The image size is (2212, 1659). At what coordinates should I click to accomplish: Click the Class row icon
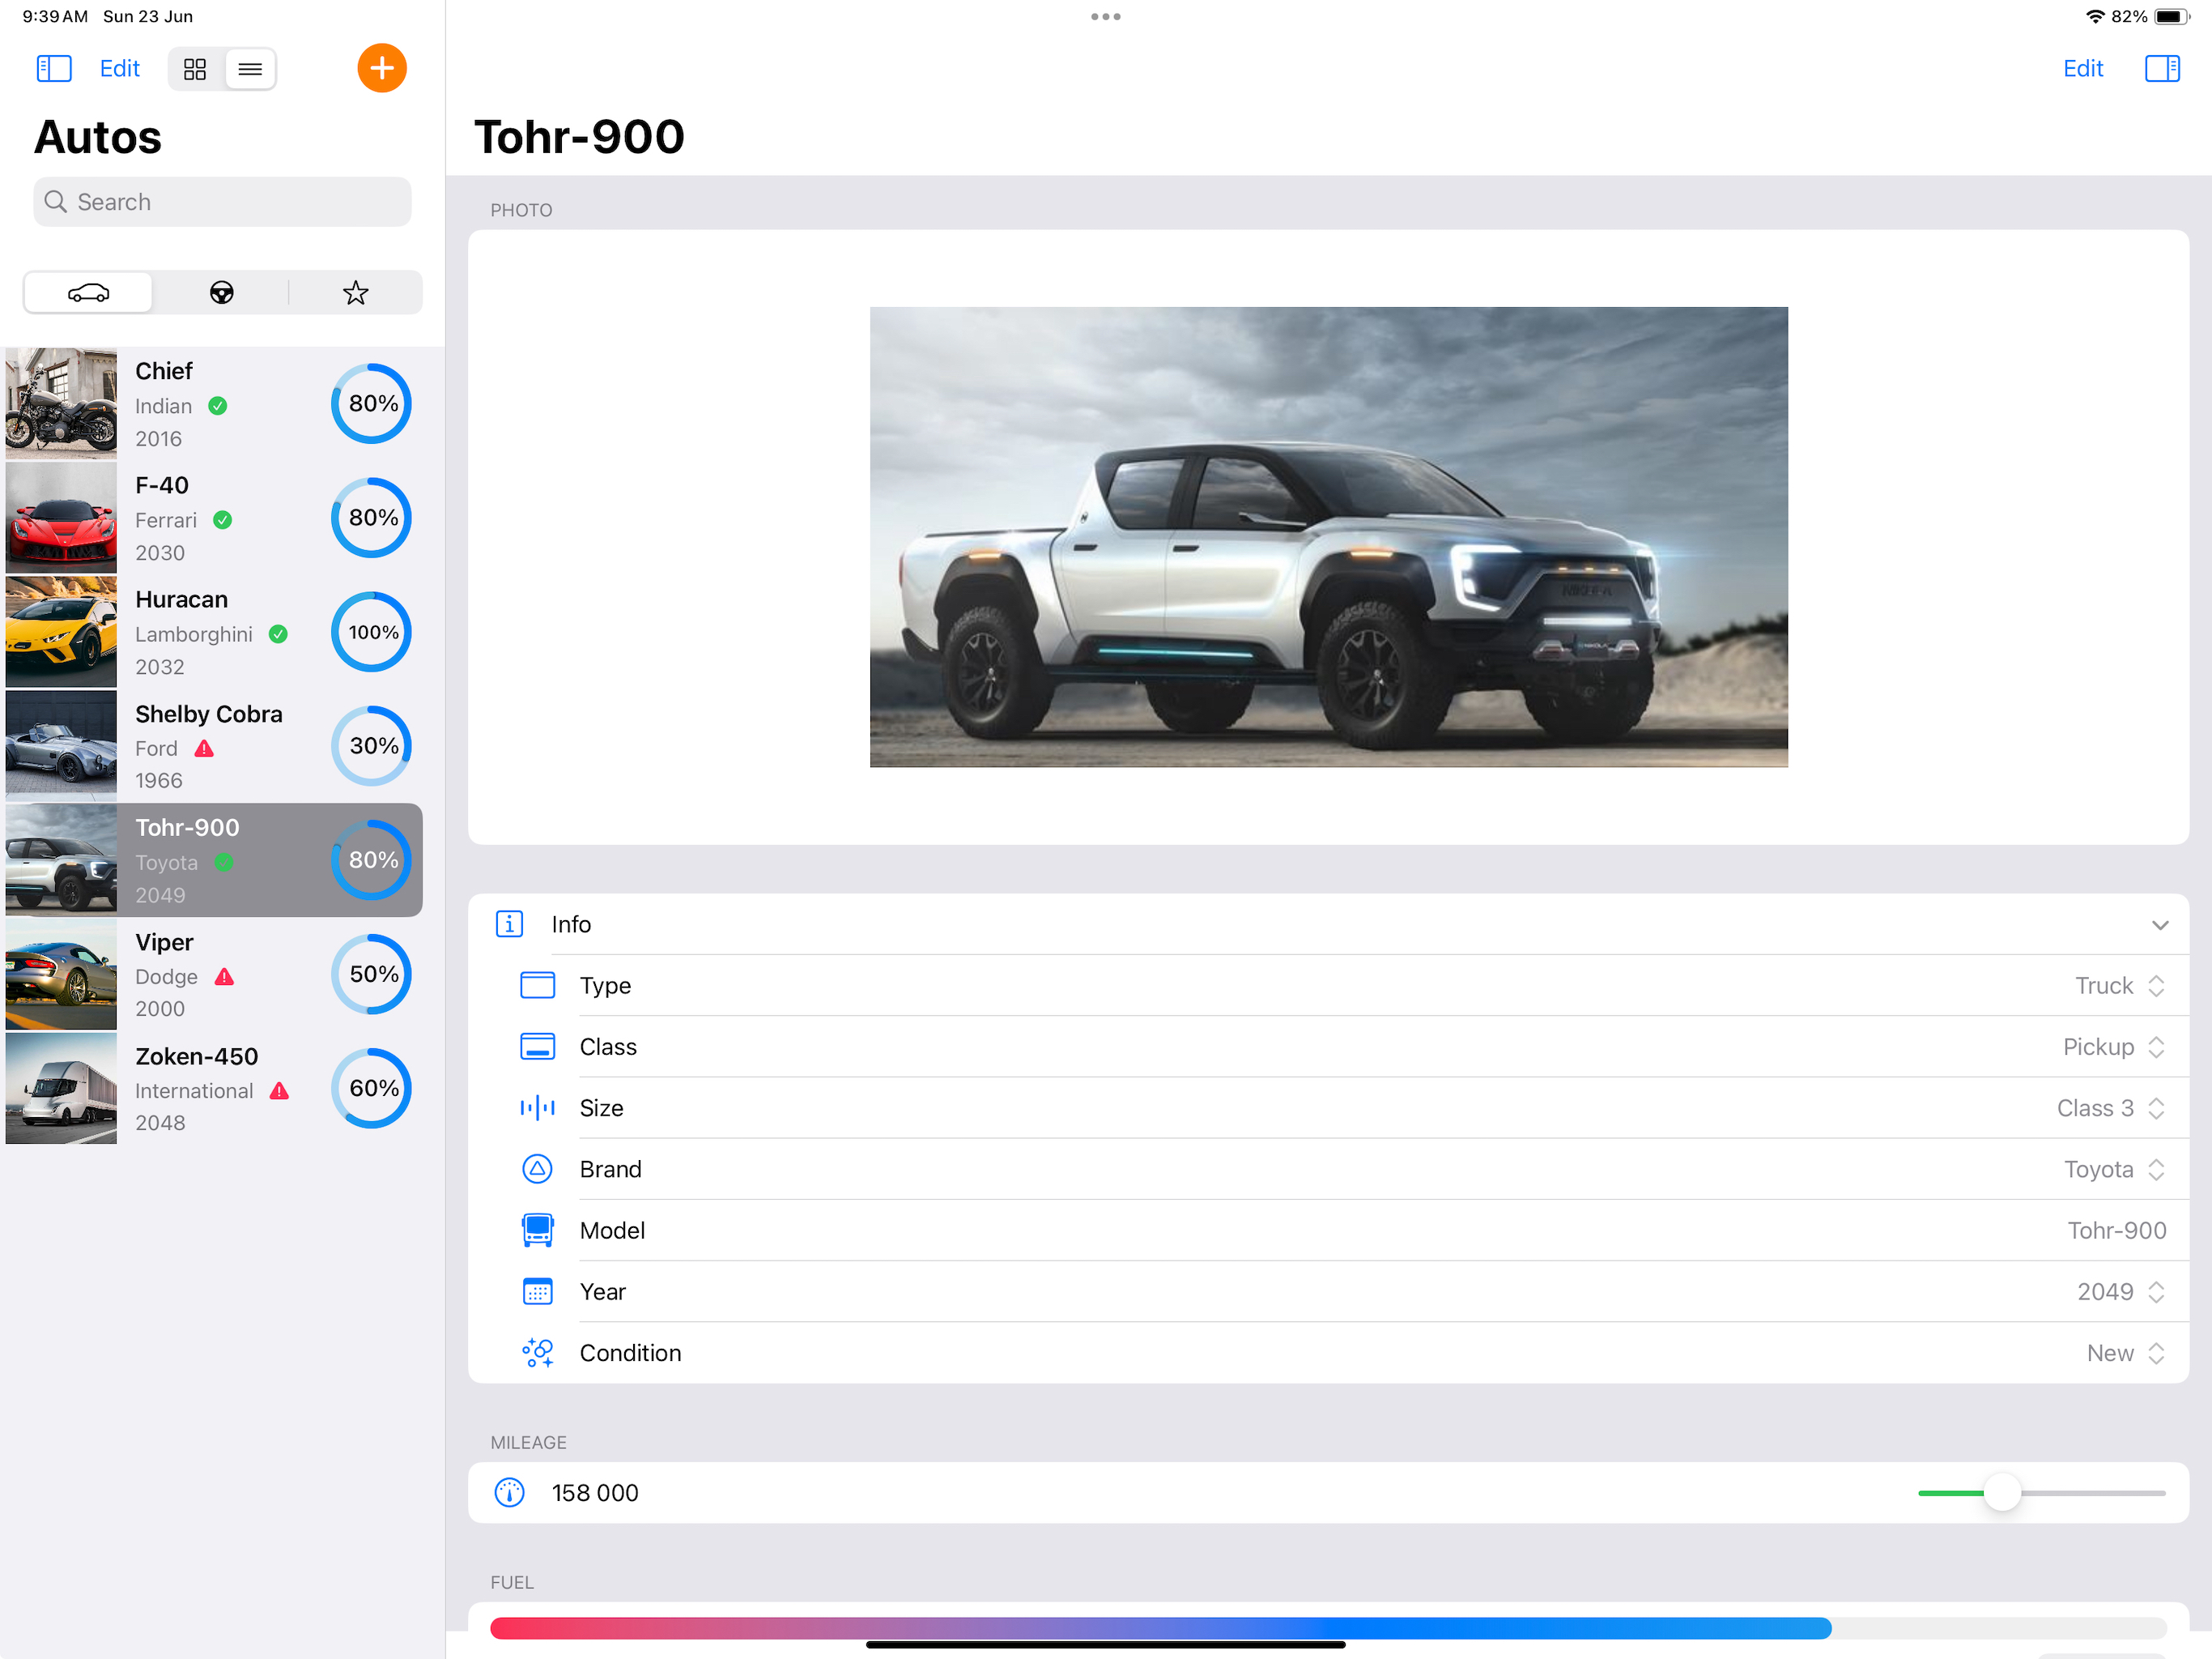[537, 1047]
